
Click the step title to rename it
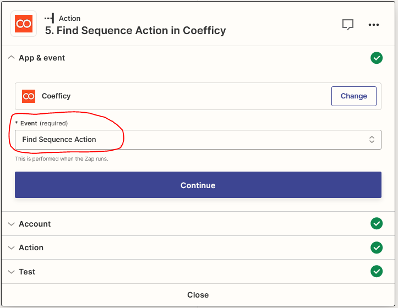click(x=135, y=31)
